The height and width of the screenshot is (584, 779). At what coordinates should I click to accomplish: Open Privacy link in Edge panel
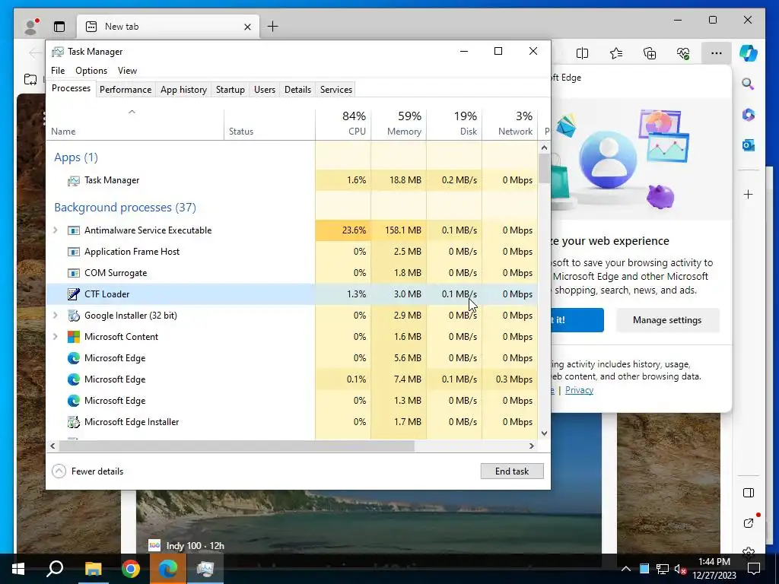[579, 390]
